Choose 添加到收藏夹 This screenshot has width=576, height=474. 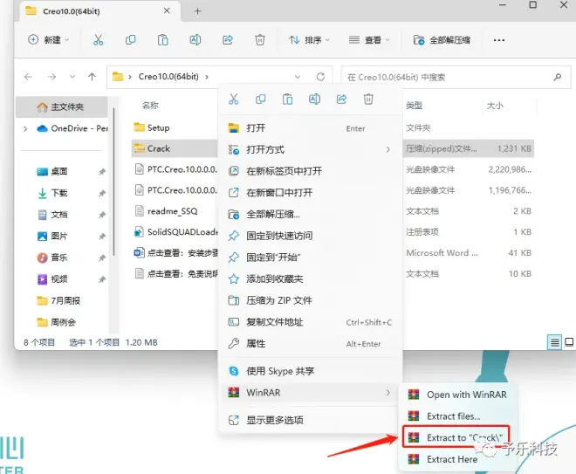tap(311, 278)
